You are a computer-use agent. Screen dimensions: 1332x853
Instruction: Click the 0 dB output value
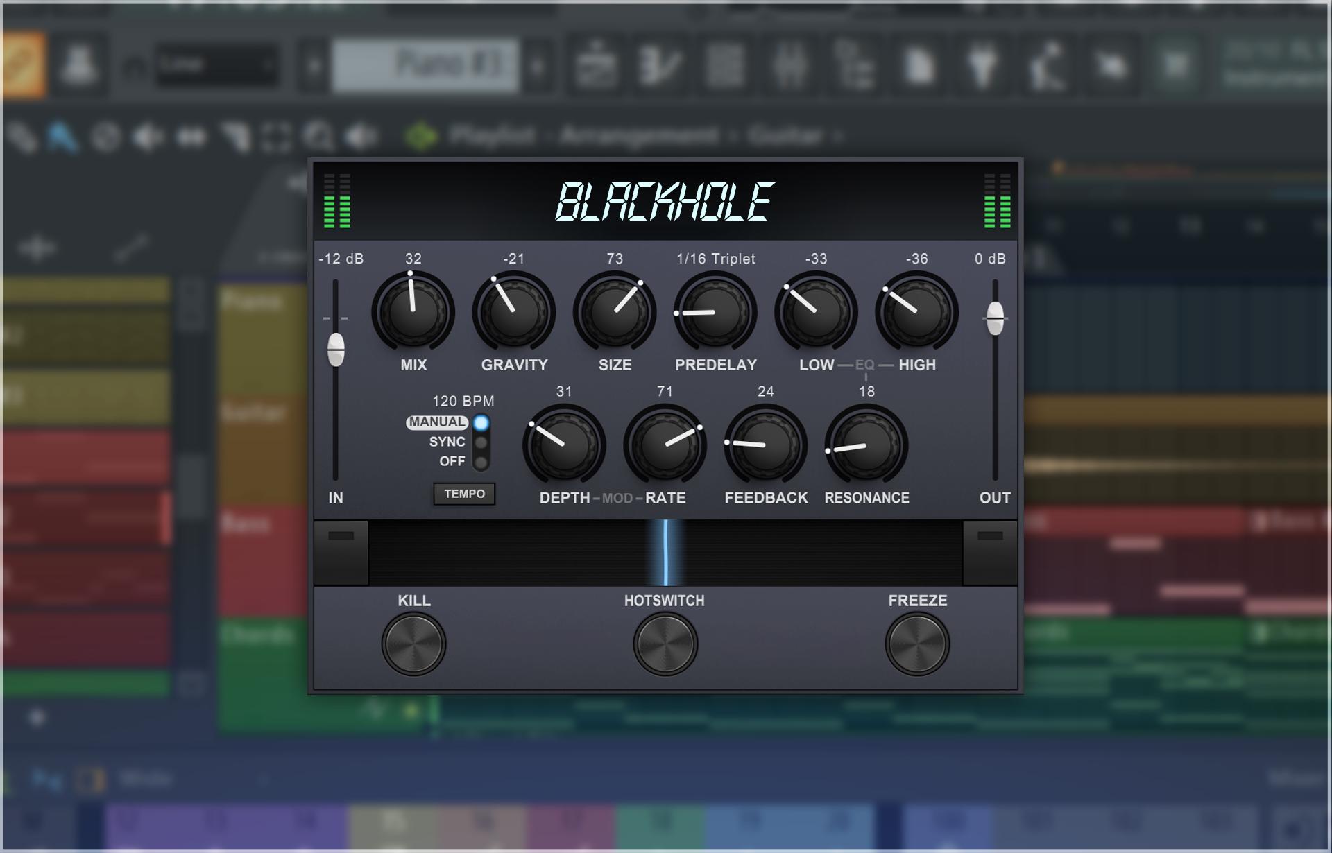990,259
